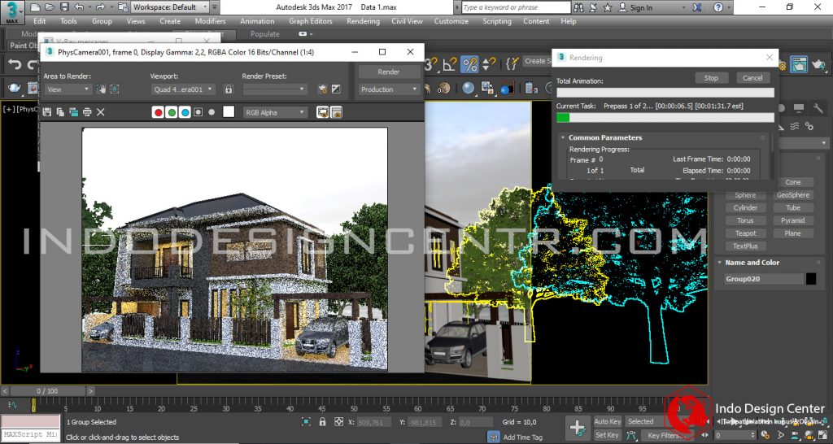Toggle the Auto Key button

point(607,422)
